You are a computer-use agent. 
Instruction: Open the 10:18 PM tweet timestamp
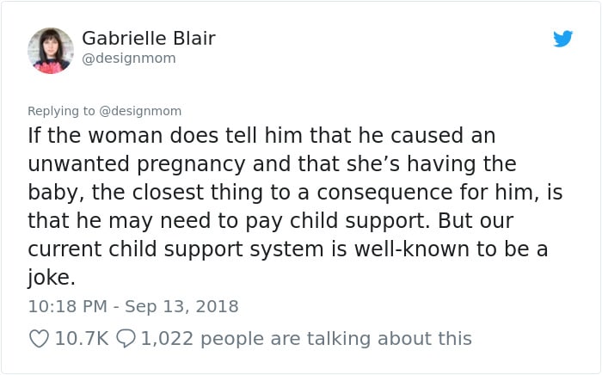(x=68, y=306)
